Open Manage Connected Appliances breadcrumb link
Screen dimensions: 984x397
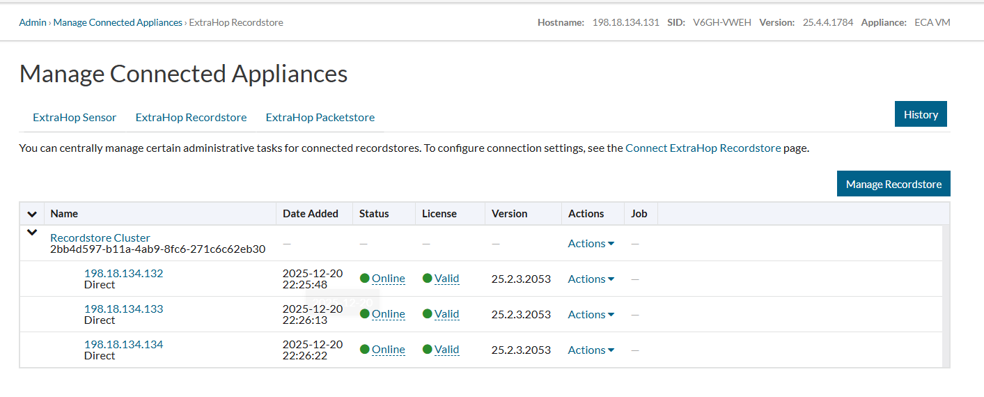click(x=118, y=22)
